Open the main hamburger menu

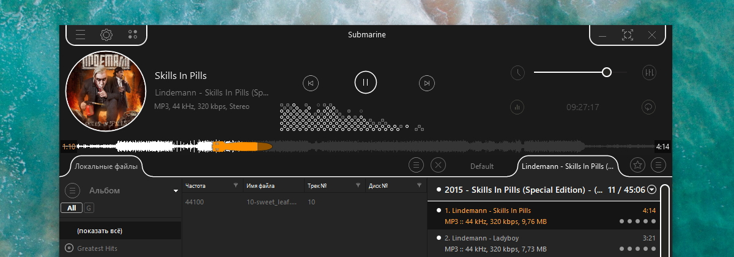pos(80,35)
